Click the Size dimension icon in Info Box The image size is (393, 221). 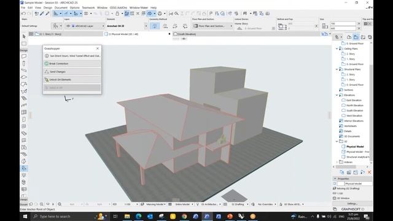[325, 26]
